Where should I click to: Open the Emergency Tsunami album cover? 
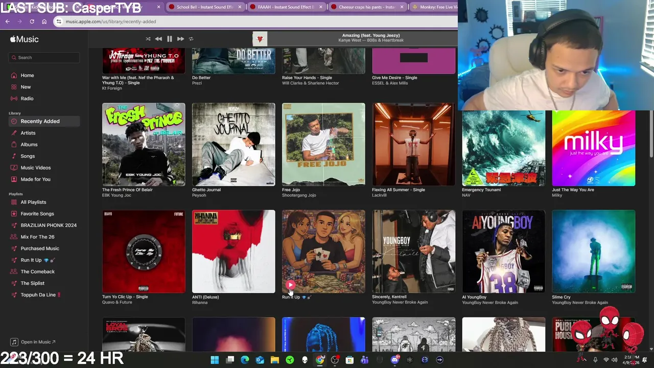tap(504, 147)
